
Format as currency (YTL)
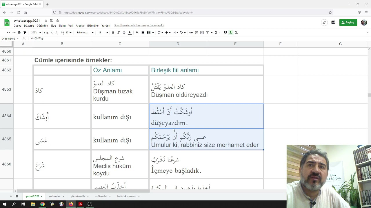46,33
